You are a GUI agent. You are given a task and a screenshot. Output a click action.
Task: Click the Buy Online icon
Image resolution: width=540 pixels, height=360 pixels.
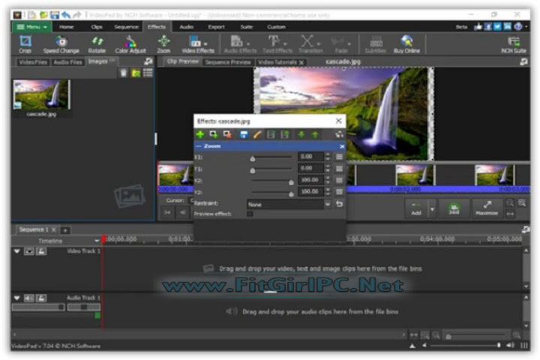pos(407,43)
